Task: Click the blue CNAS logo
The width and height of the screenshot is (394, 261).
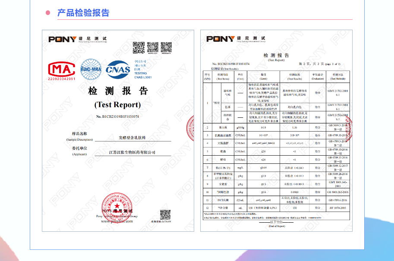Action: tap(118, 69)
